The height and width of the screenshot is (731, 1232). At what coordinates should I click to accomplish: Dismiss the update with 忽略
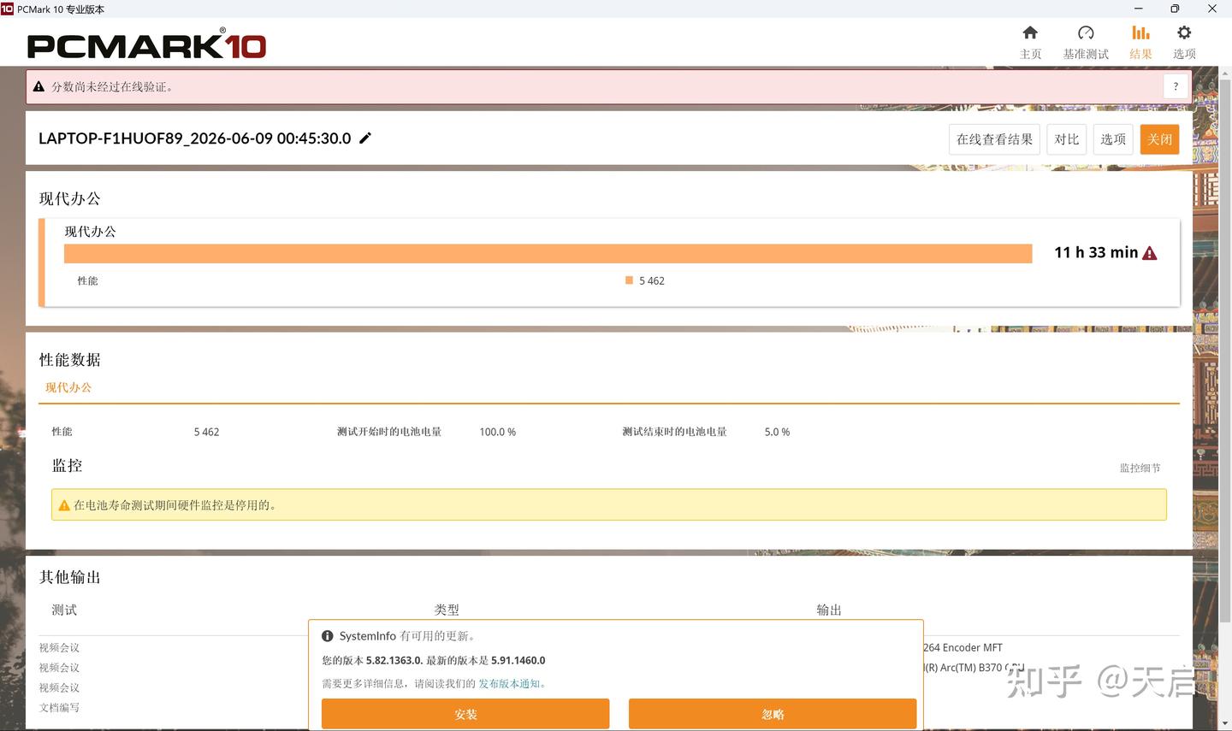pyautogui.click(x=773, y=714)
